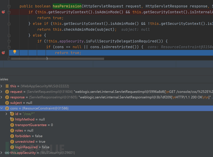Image resolution: width=213 pixels, height=157 pixels.
Task: Toggle breakpoint on highlighted return true line
Action: pyautogui.click(x=3, y=53)
